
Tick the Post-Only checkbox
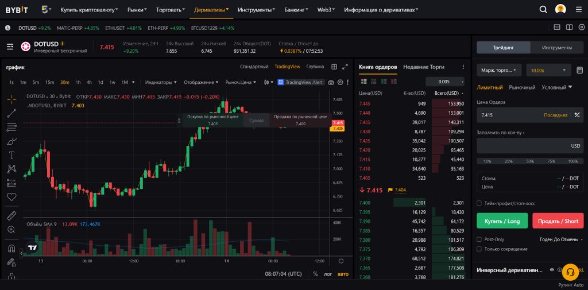(479, 239)
